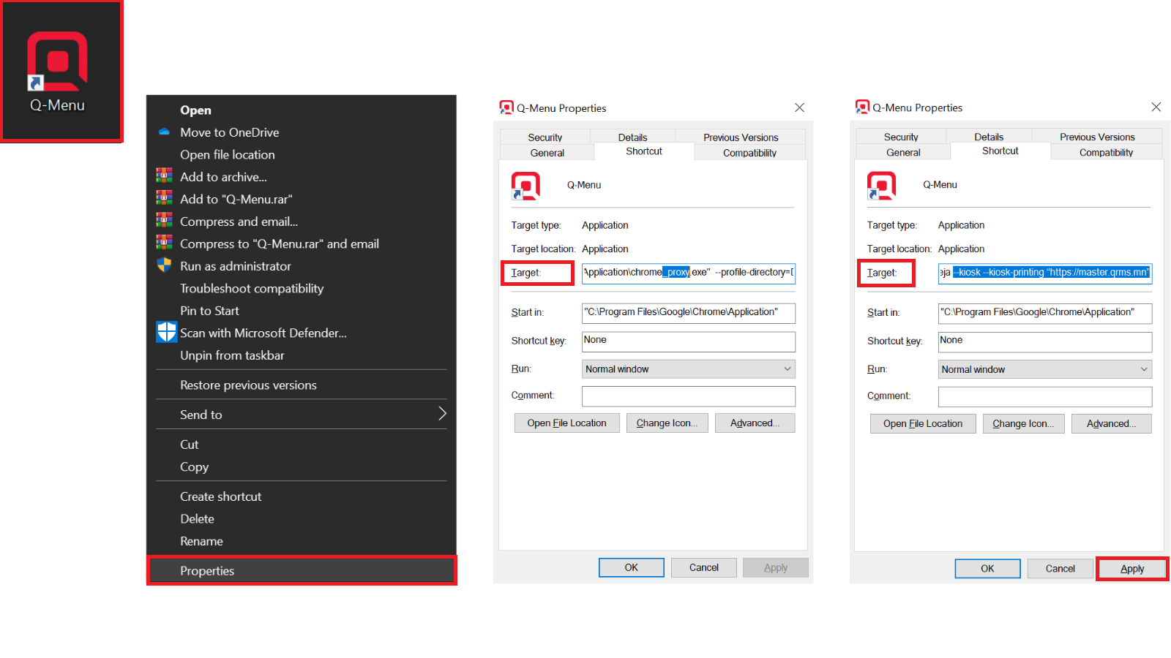The height and width of the screenshot is (658, 1171).
Task: Choose Unpin from taskbar menu entry
Action: 232,355
